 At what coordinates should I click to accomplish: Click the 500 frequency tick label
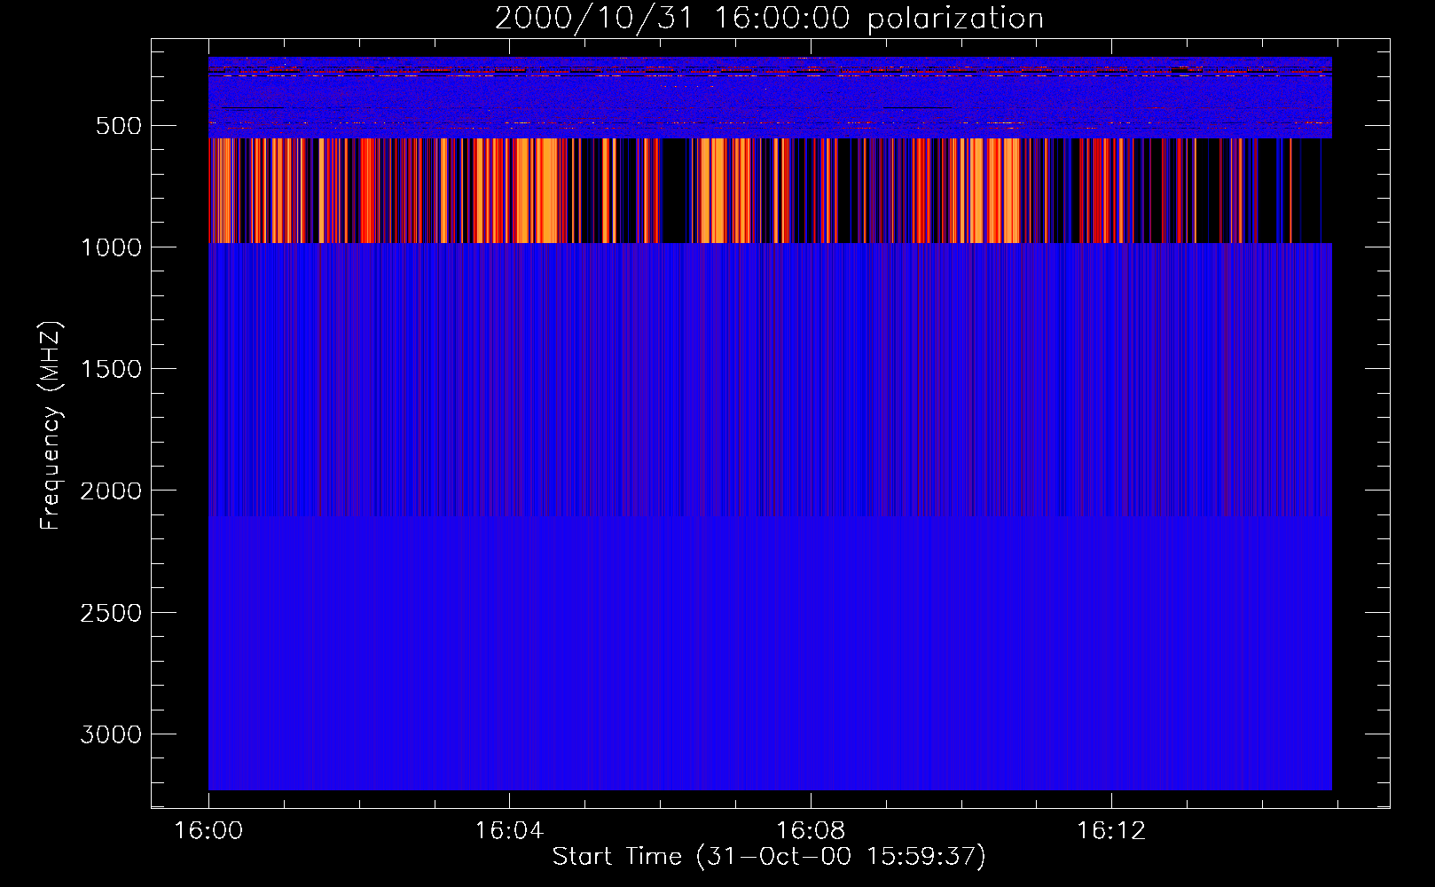(x=119, y=126)
